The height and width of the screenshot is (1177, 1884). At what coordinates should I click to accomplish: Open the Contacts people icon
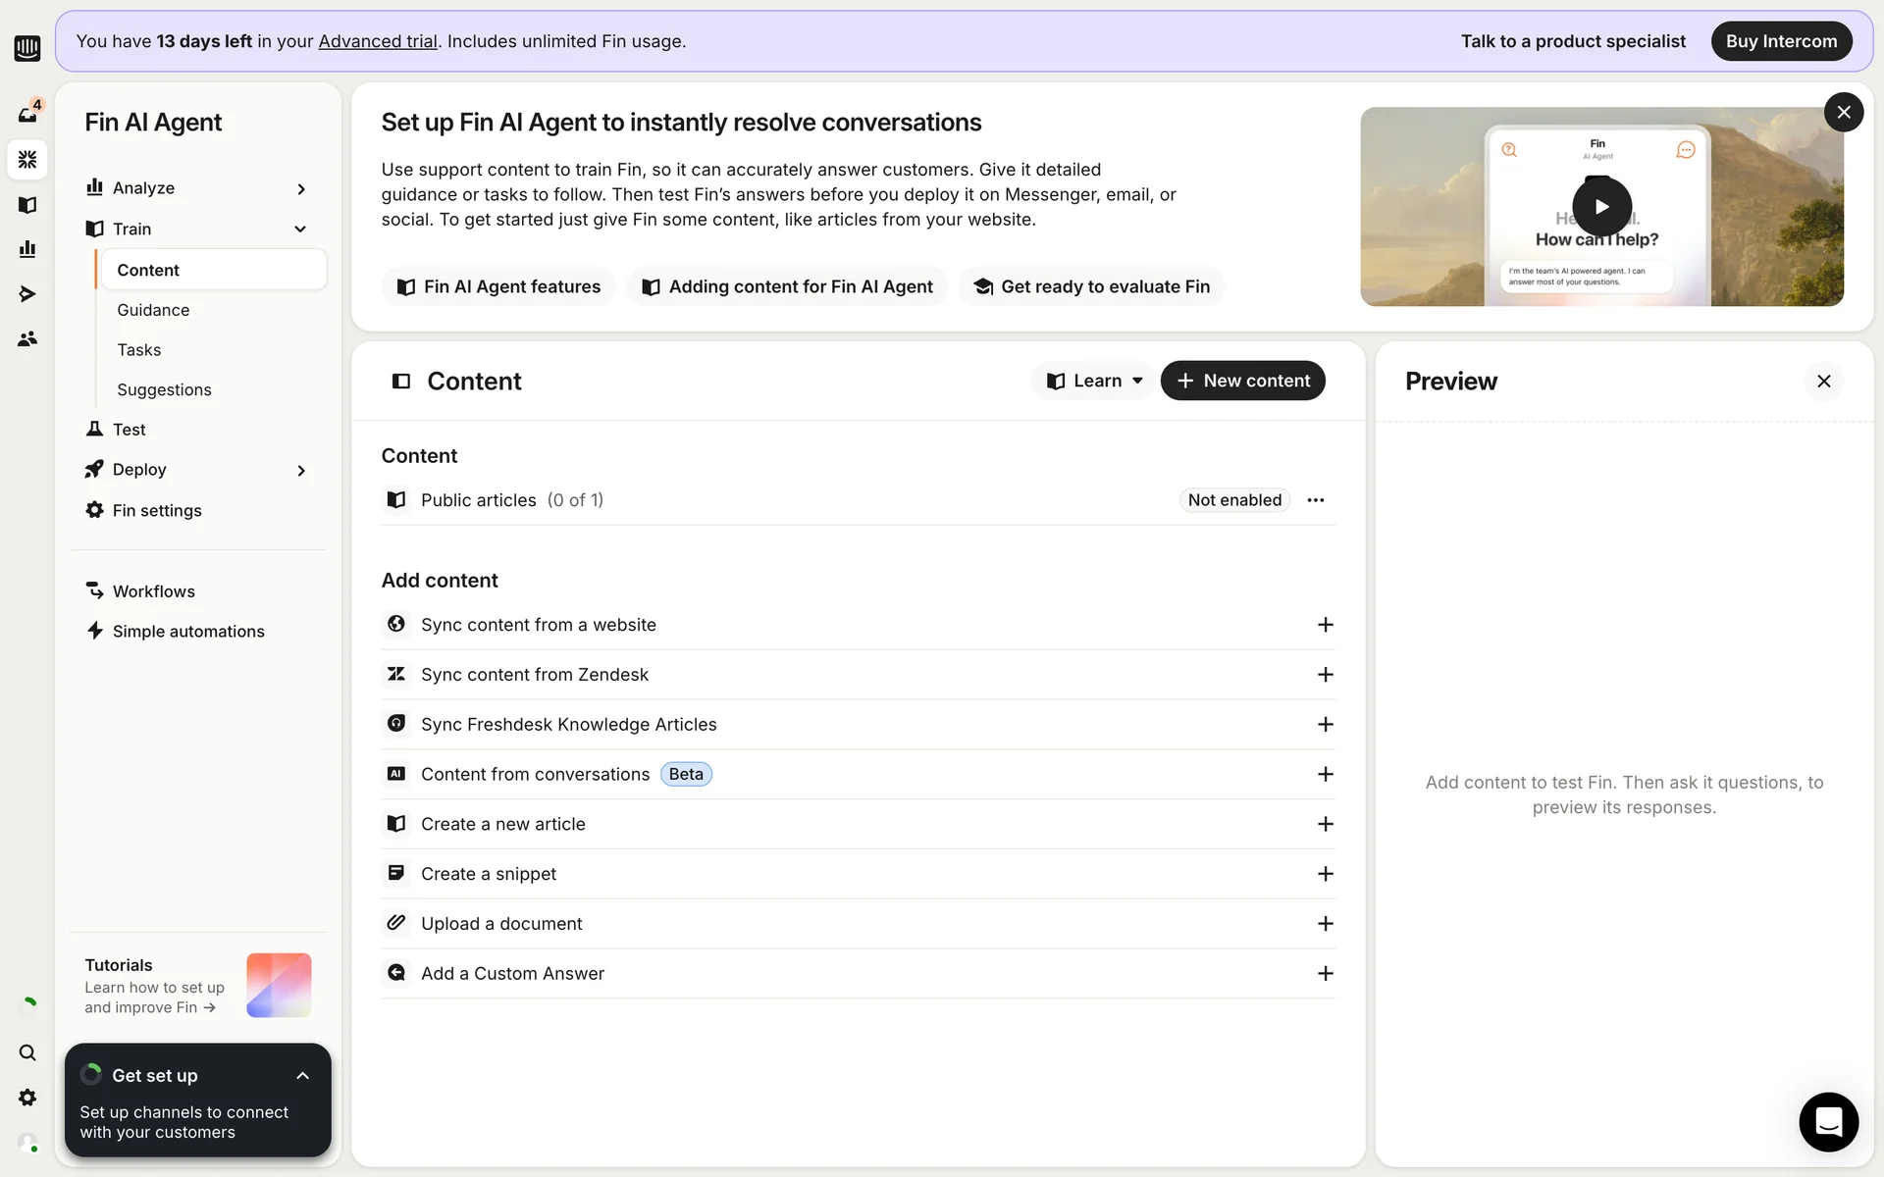click(x=27, y=338)
